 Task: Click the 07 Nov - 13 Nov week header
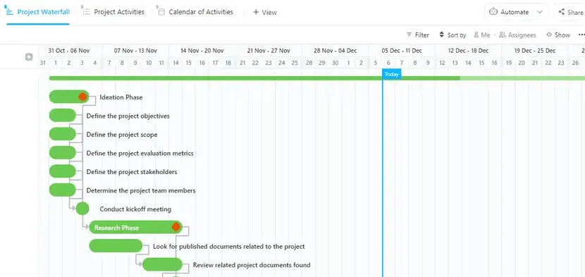coord(135,51)
